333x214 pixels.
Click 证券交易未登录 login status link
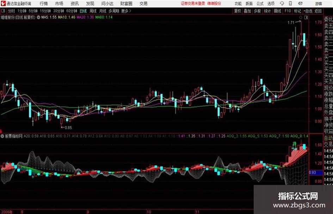[193, 4]
